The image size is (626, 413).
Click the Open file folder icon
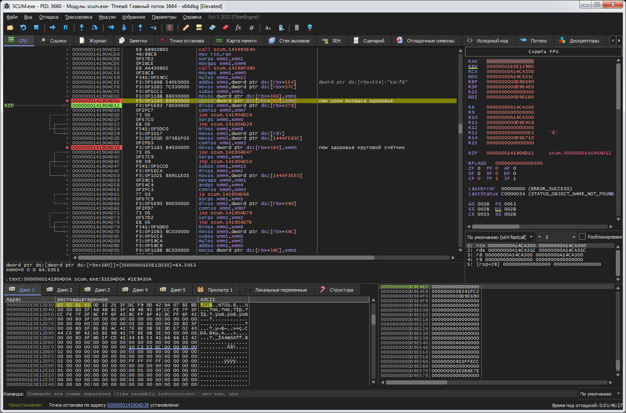point(10,28)
